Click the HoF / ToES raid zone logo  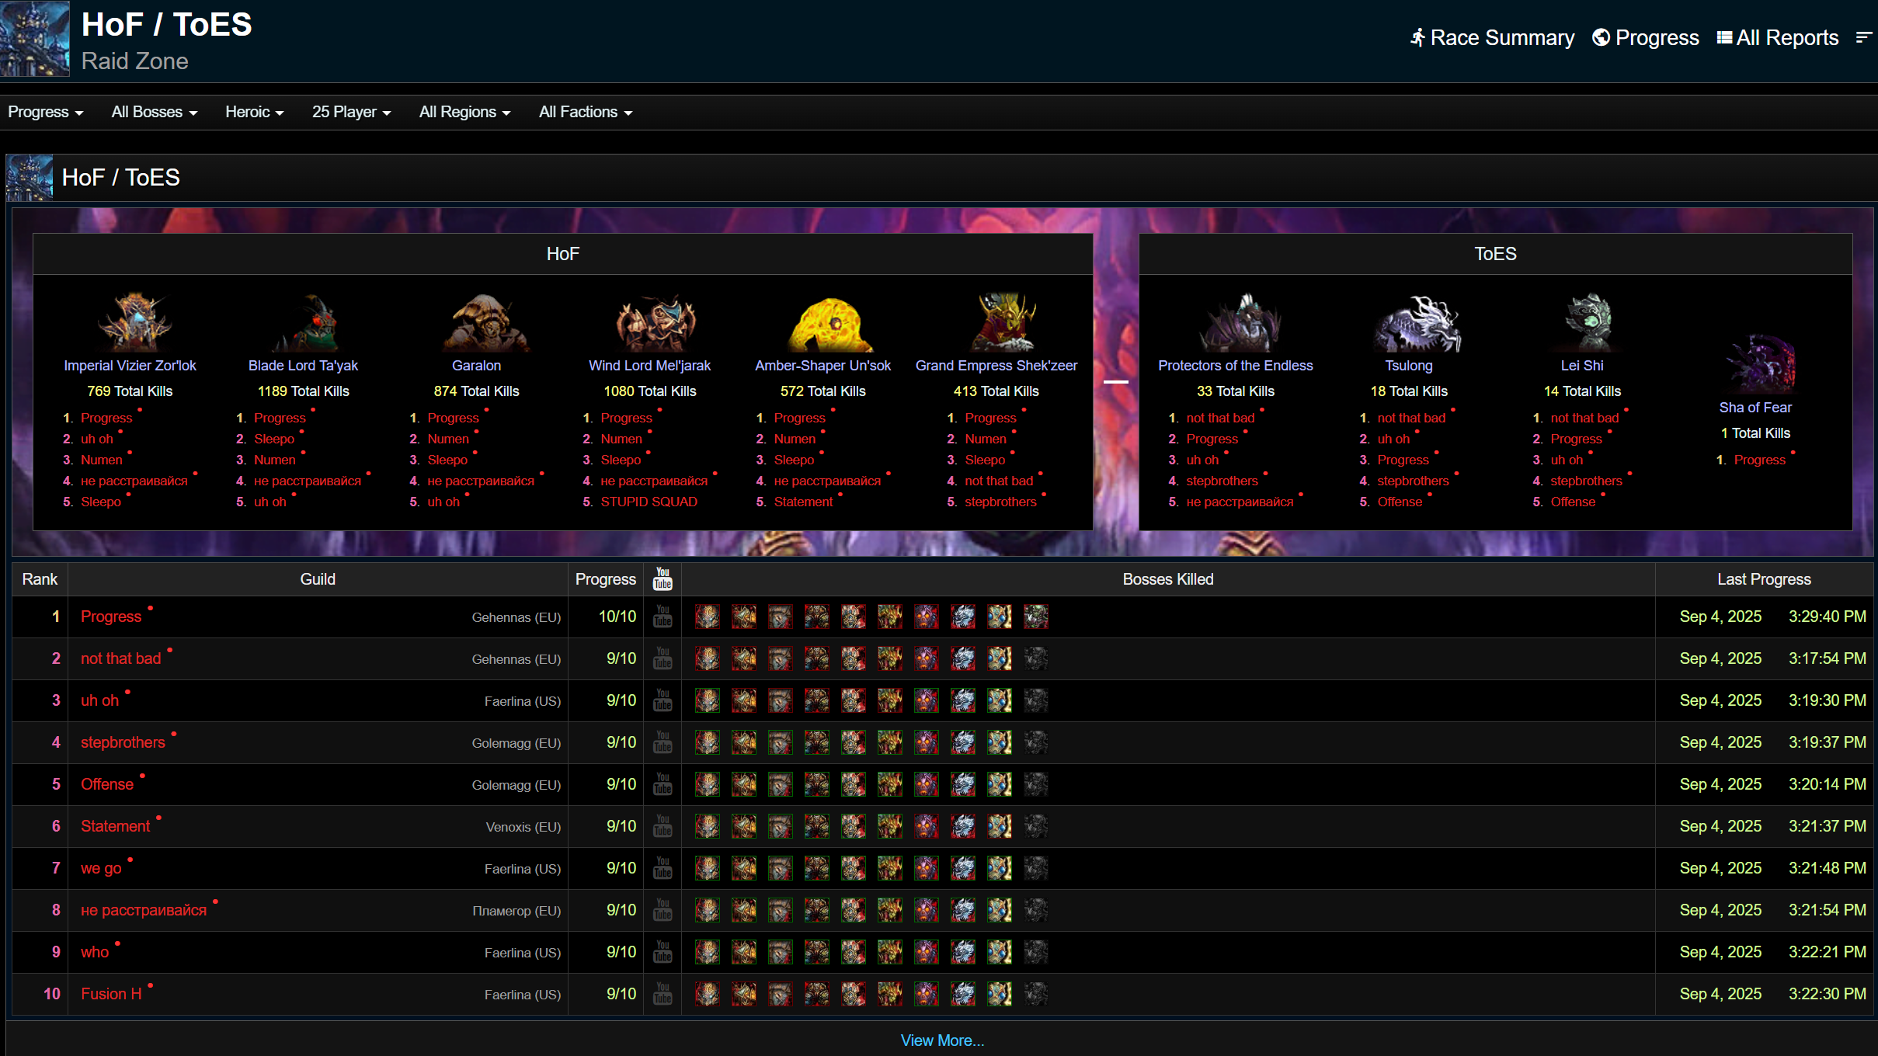[34, 38]
